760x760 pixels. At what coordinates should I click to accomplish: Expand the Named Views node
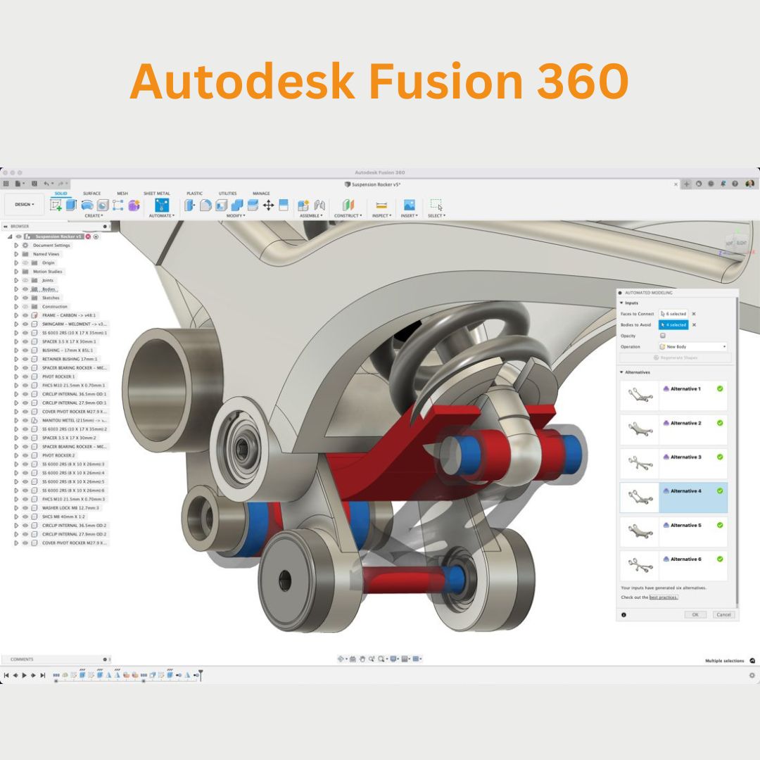click(16, 254)
